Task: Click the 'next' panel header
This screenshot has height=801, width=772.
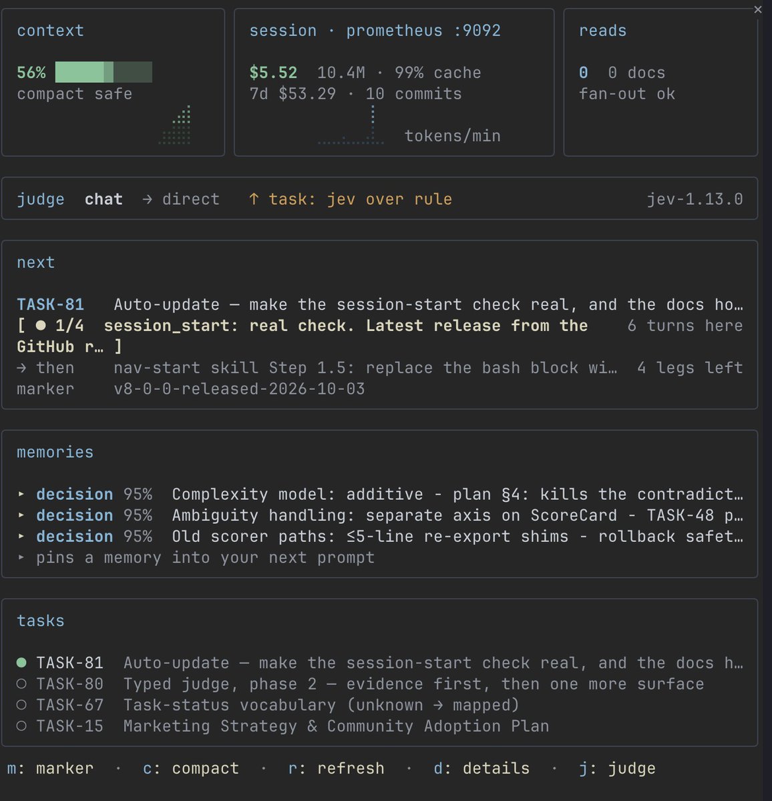Action: 35,263
